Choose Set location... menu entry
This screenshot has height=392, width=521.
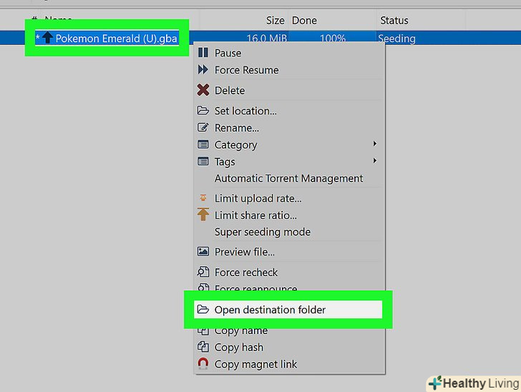click(289, 111)
